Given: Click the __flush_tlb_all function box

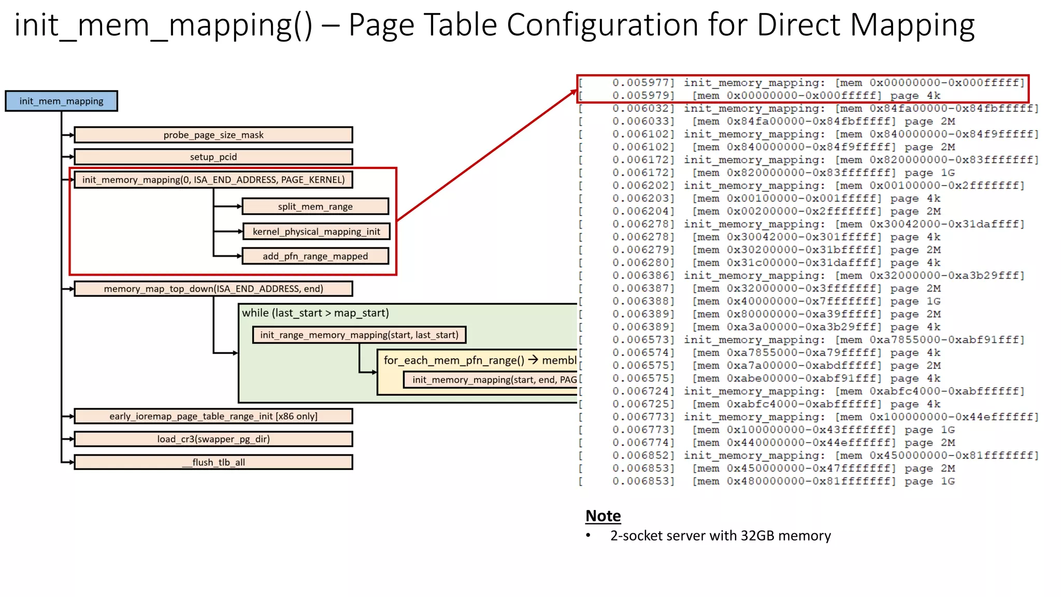Looking at the screenshot, I should 213,462.
